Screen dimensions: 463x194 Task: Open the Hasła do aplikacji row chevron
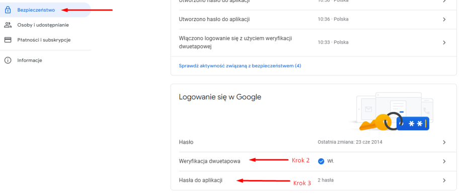(444, 180)
